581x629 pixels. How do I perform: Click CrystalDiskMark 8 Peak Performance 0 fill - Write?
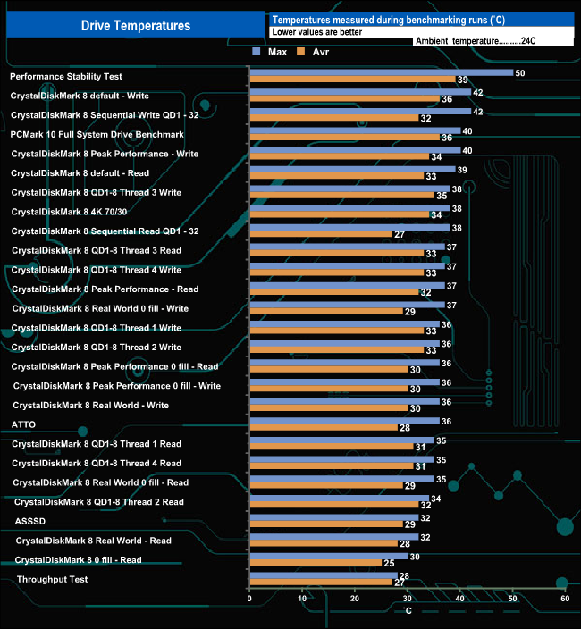pyautogui.click(x=117, y=386)
